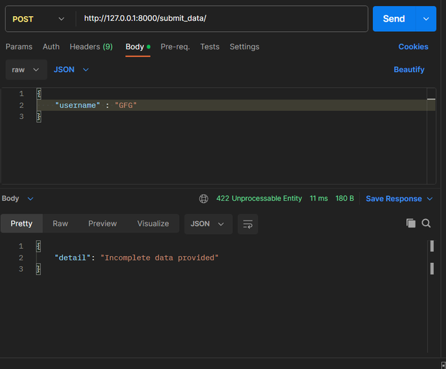Viewport: 446px width, 369px height.
Task: Click the request editor scrollbar marker
Action: coord(431,99)
